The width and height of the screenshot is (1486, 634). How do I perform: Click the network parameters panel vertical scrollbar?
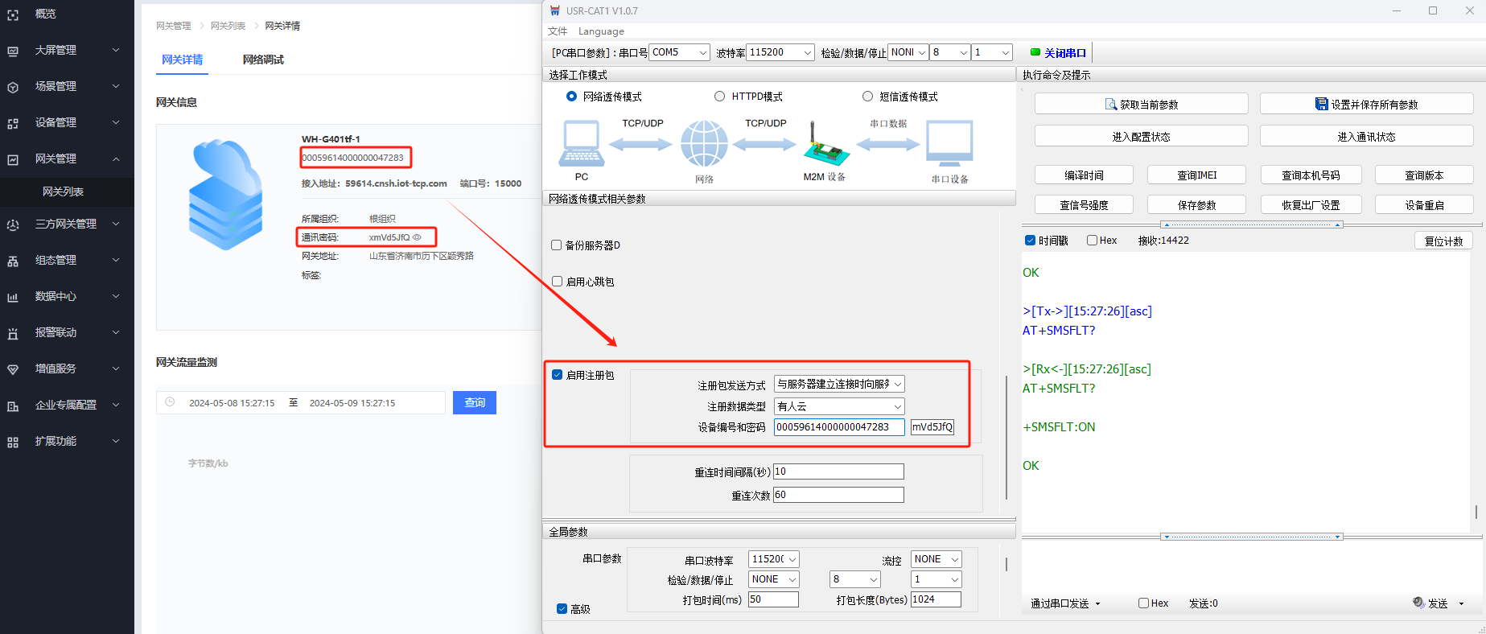[1006, 438]
